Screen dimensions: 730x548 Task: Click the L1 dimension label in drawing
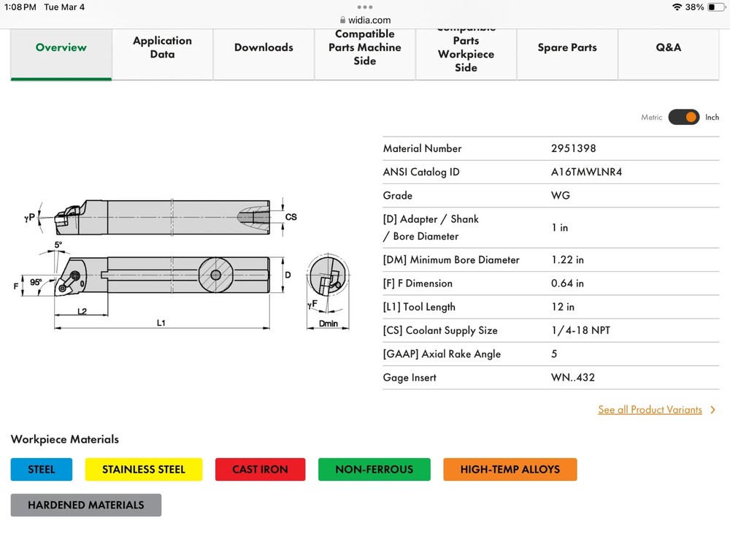coord(161,323)
